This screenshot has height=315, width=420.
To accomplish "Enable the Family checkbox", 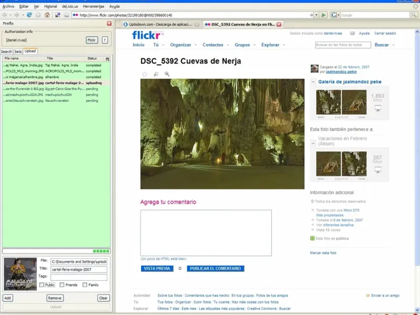I will pos(85,285).
